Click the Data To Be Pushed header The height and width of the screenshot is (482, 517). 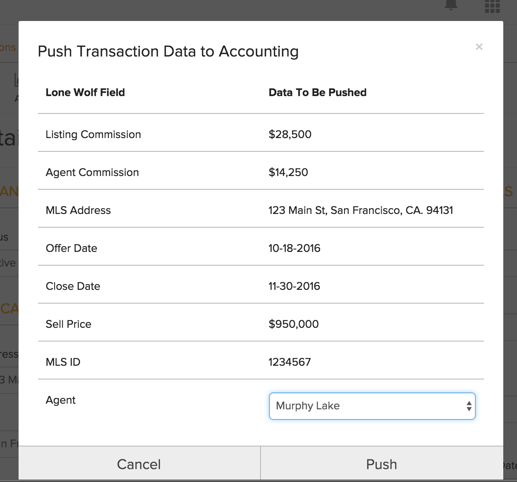(317, 92)
